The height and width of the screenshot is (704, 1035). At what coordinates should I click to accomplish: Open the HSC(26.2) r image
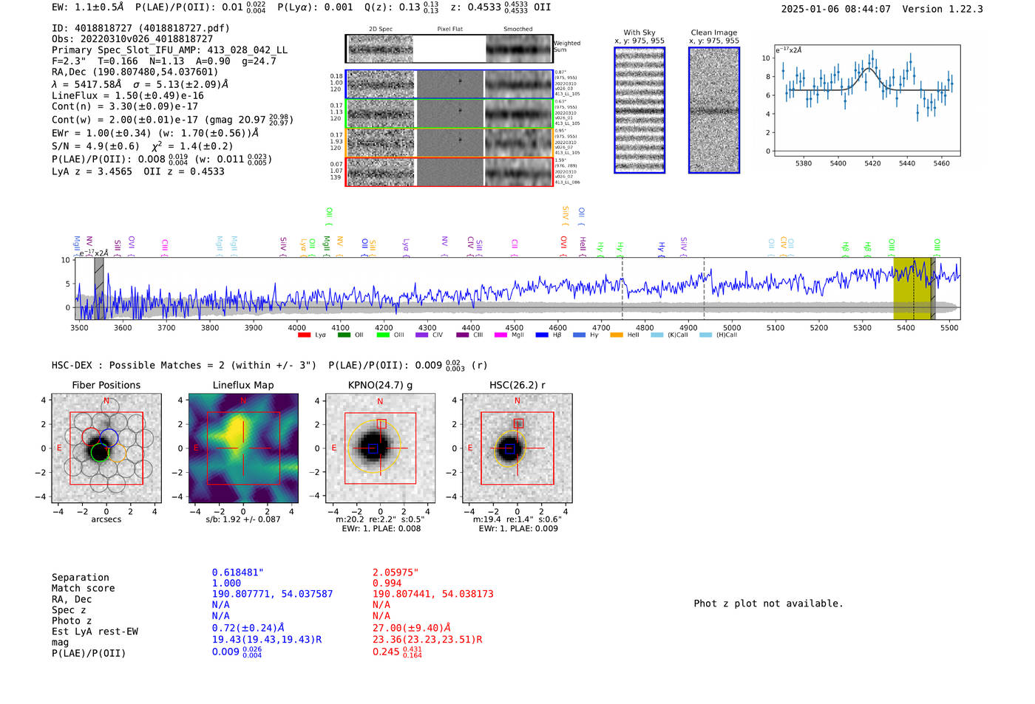tap(517, 448)
